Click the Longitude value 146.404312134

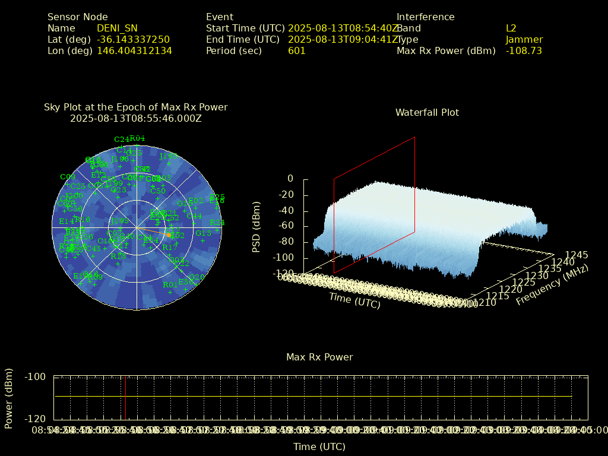click(134, 50)
